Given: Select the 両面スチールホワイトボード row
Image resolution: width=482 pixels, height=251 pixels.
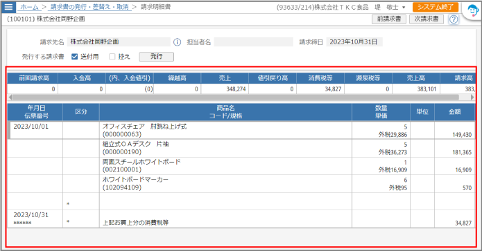Looking at the screenshot, I should click(x=241, y=166).
